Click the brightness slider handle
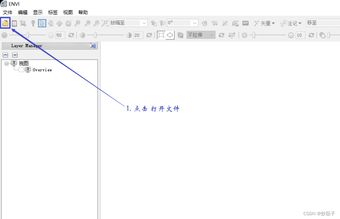Viewport: 340px width, 219px height. pyautogui.click(x=28, y=35)
